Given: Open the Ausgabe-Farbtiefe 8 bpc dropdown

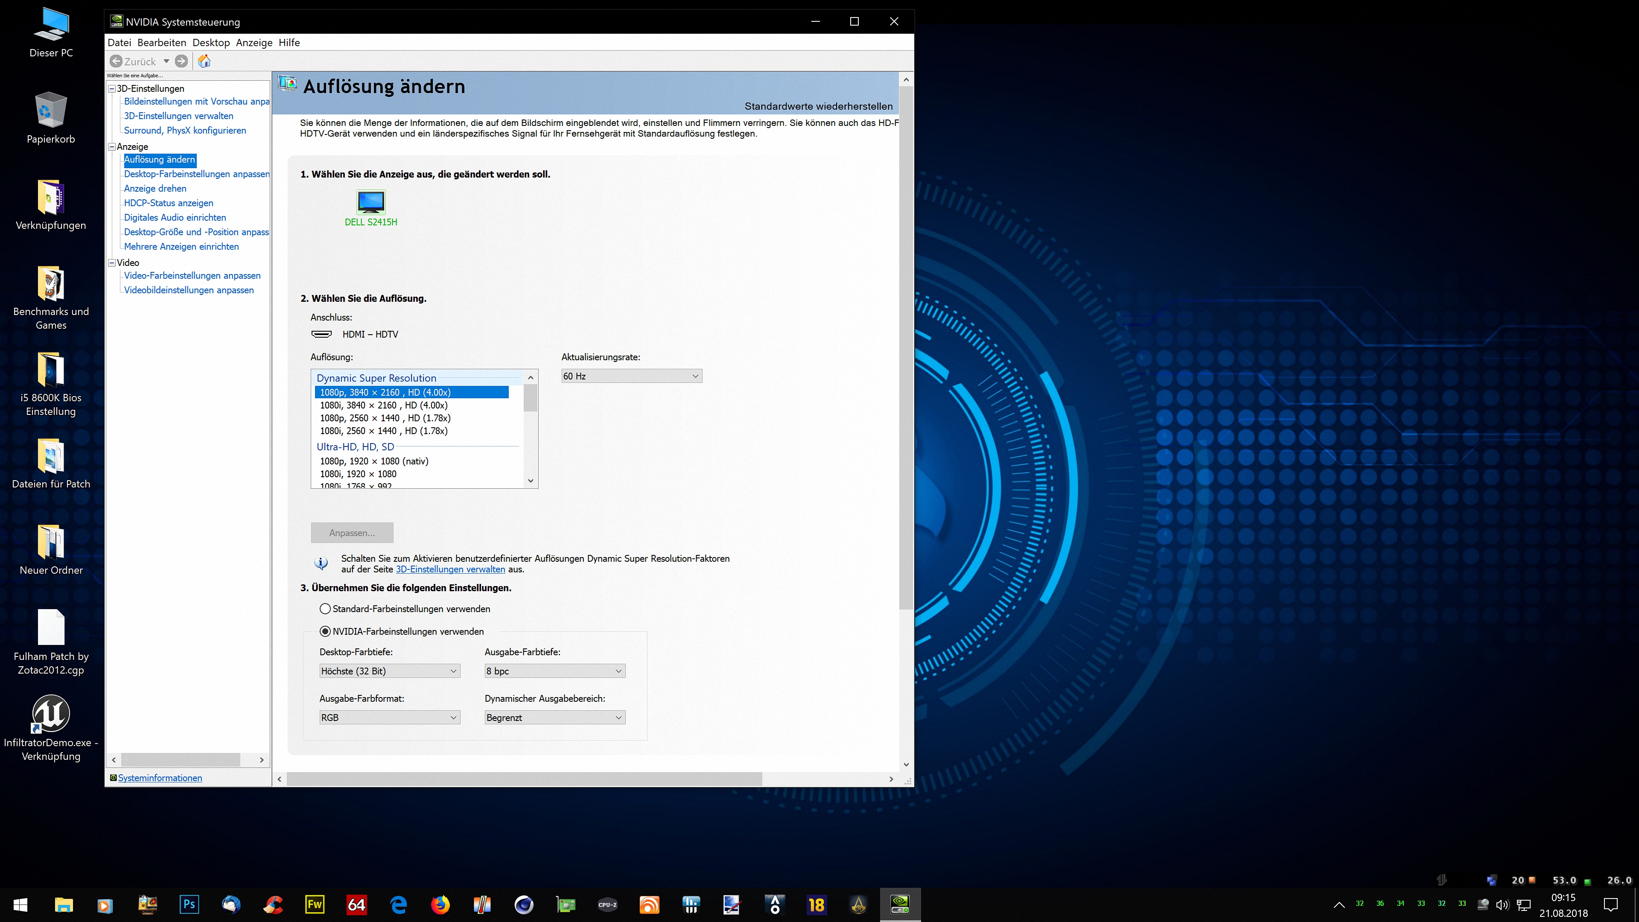Looking at the screenshot, I should [554, 671].
